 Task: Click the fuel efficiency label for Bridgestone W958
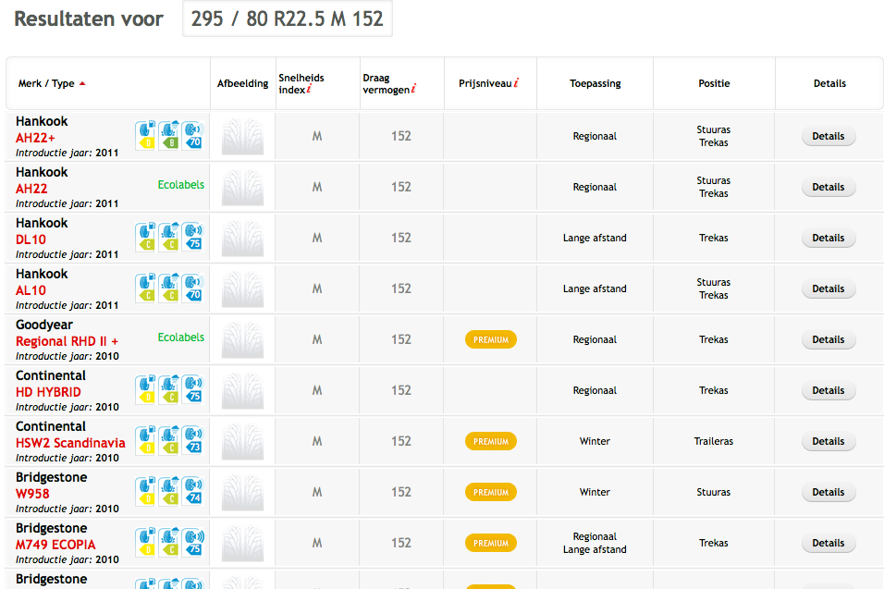click(x=146, y=492)
